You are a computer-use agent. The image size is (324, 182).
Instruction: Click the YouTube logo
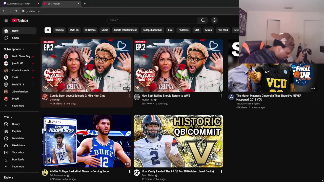20,20
